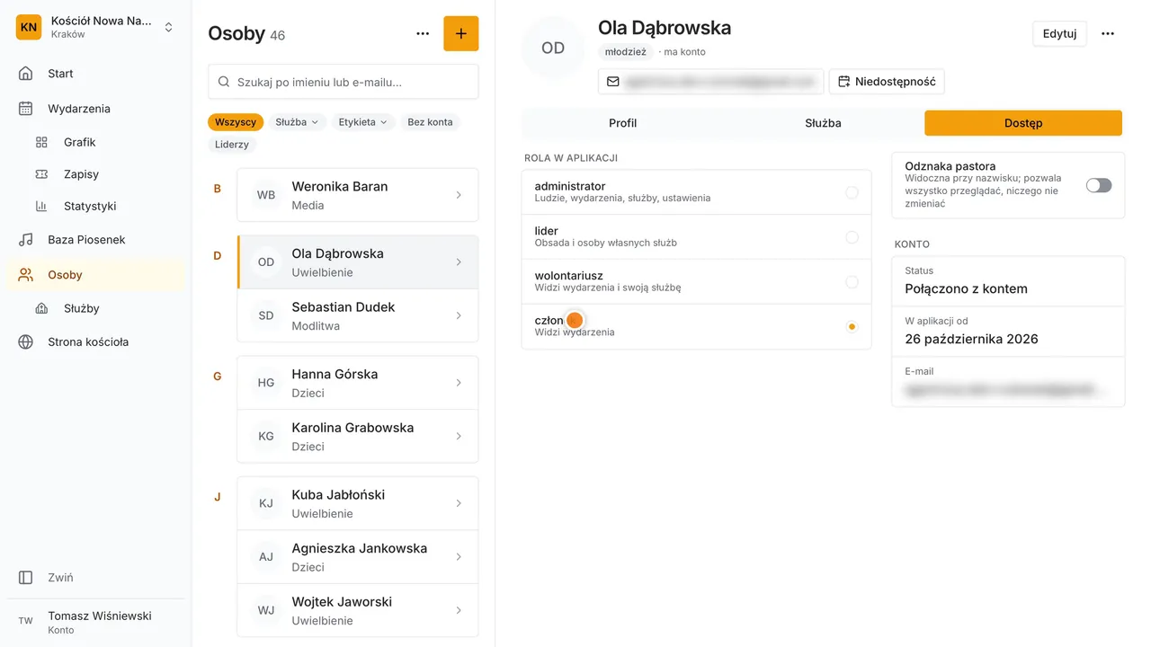Open the Etykieta filter dropdown
This screenshot has width=1151, height=647.
(x=363, y=122)
